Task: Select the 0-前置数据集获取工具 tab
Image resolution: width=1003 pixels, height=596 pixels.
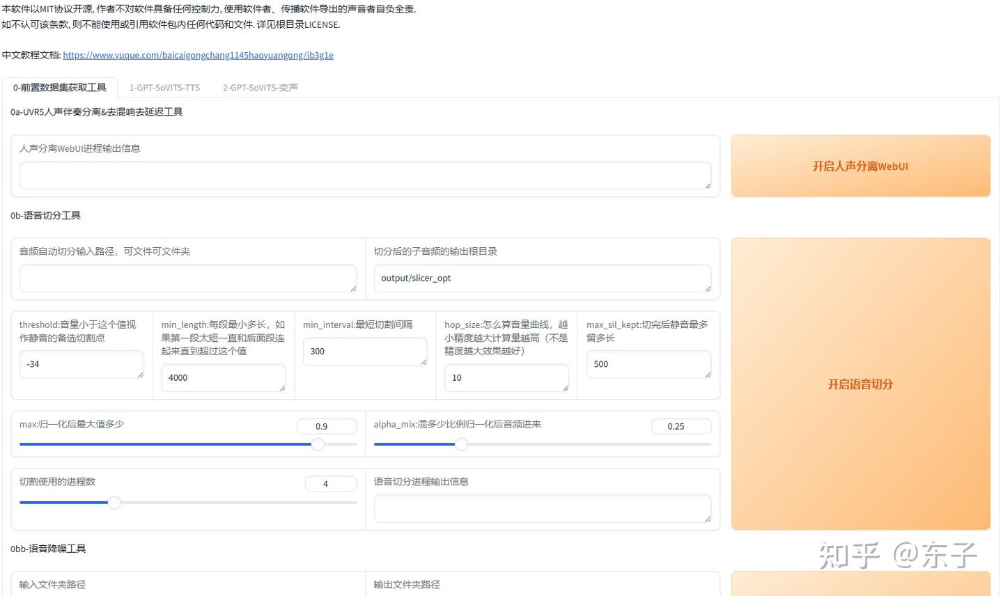Action: [x=60, y=88]
